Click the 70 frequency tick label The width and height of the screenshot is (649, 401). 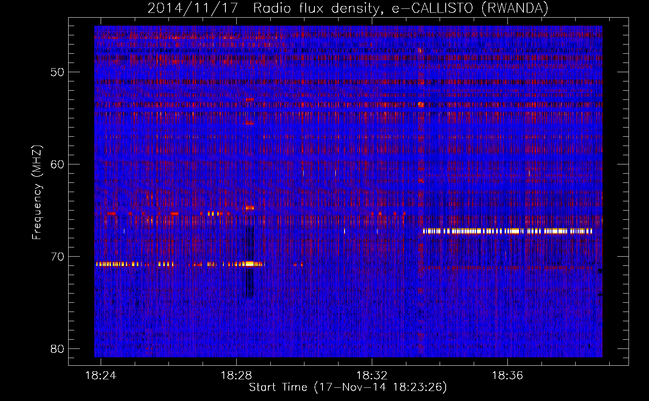tap(57, 257)
